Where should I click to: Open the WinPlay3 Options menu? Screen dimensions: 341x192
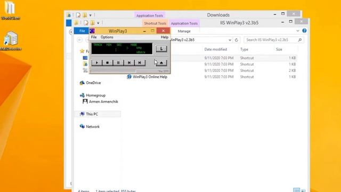(x=107, y=37)
